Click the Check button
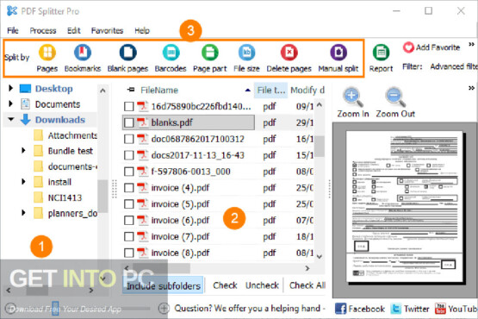The width and height of the screenshot is (478, 319). click(x=225, y=285)
